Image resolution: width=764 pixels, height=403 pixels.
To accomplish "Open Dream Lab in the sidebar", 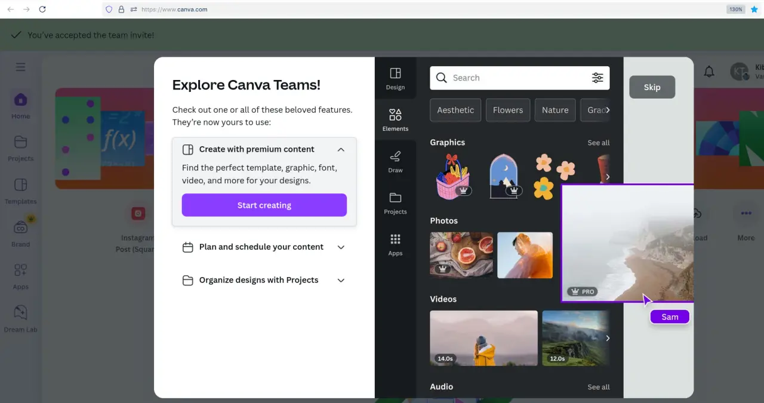I will (x=20, y=319).
